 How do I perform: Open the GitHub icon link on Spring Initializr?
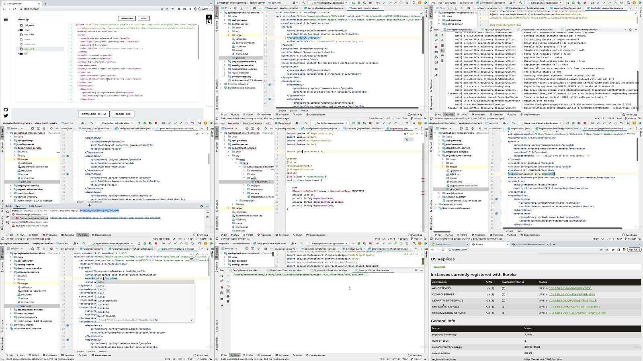(x=6, y=110)
